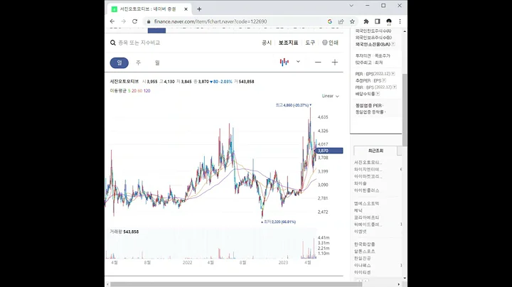Click the 종목 또는 지수비교 search field
Image resolution: width=512 pixels, height=287 pixels.
click(x=139, y=43)
